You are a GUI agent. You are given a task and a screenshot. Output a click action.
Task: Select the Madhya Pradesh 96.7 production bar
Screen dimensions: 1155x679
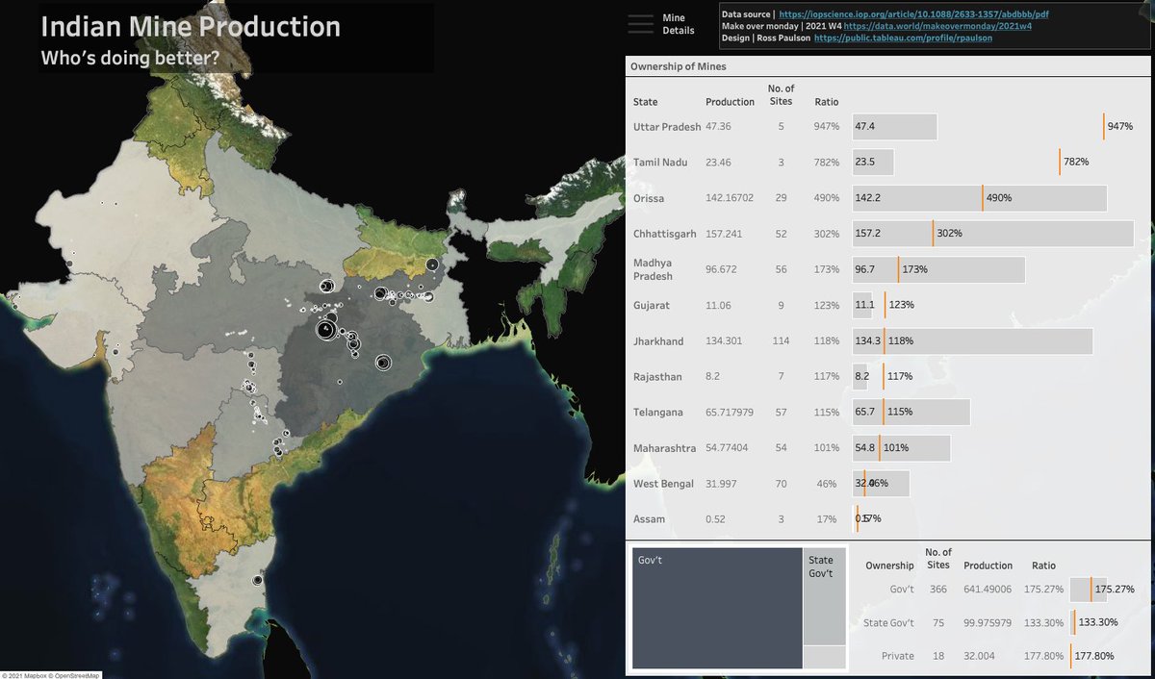click(x=938, y=269)
